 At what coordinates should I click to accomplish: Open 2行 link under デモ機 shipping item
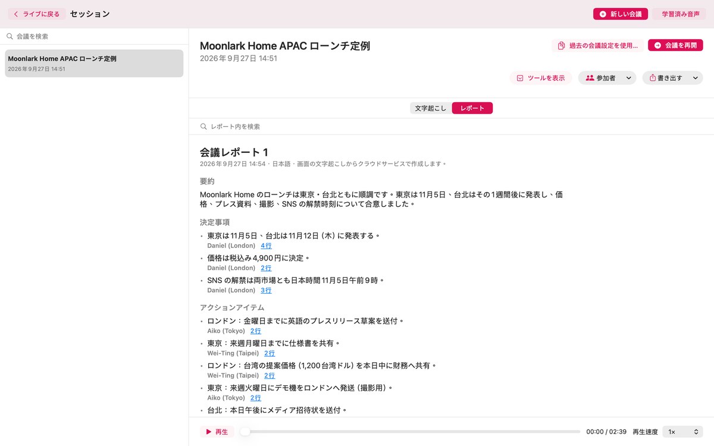coord(255,398)
